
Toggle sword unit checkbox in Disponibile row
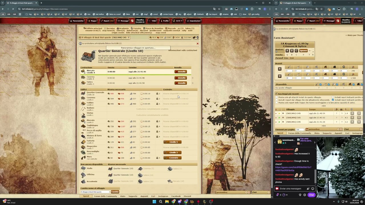point(328,84)
